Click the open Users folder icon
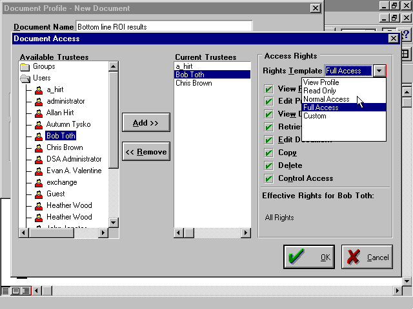This screenshot has width=413, height=309. pos(26,79)
